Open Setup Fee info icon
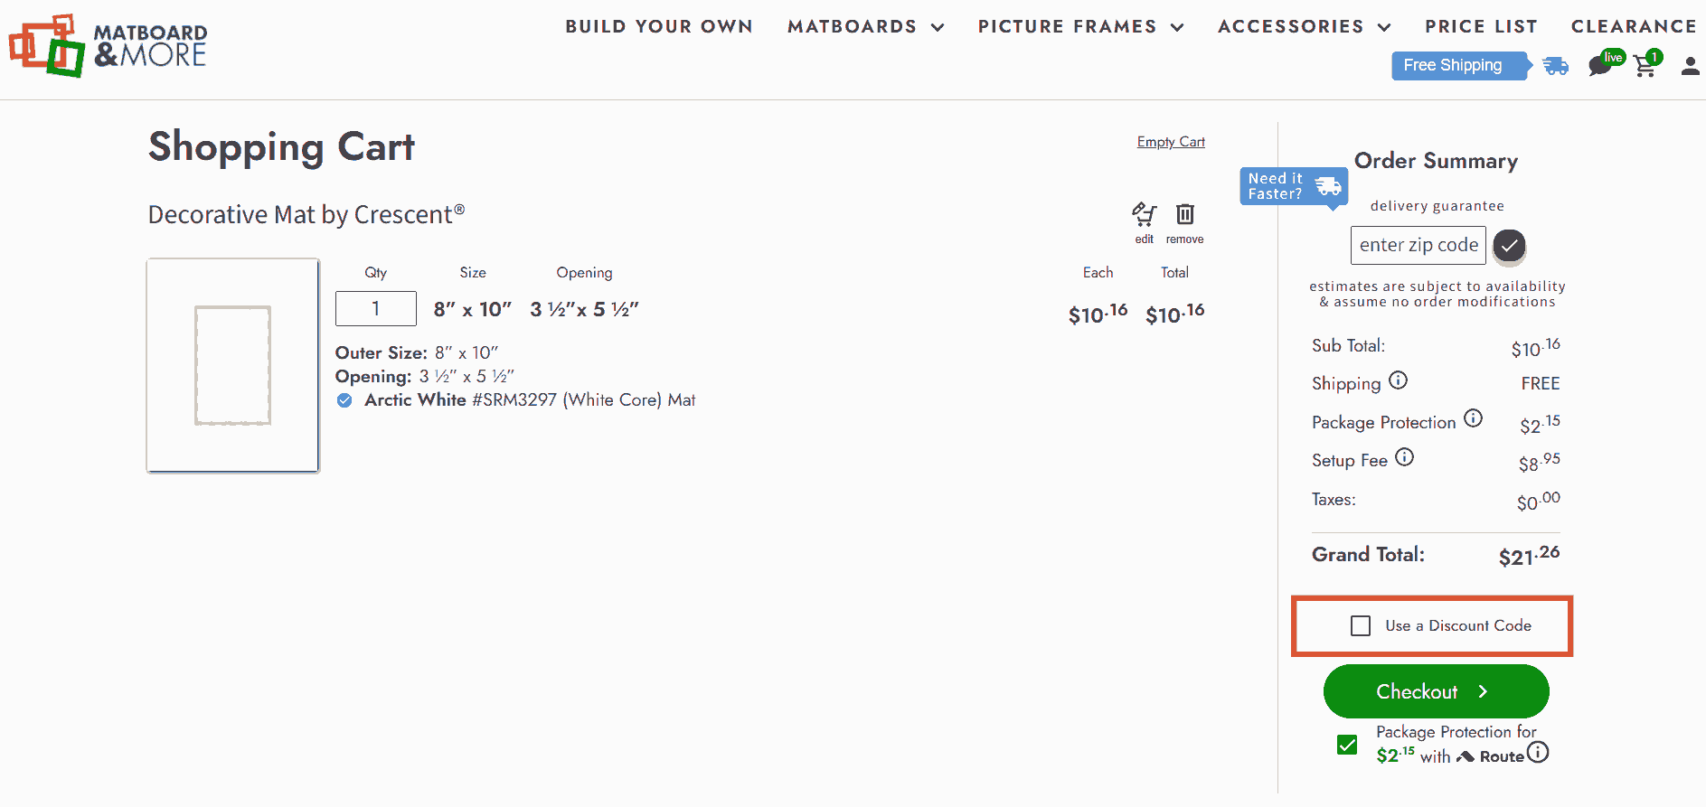This screenshot has width=1706, height=807. [1404, 457]
